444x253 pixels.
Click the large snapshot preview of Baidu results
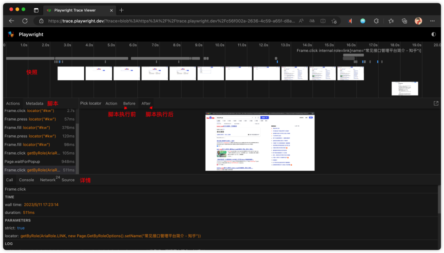point(260,141)
